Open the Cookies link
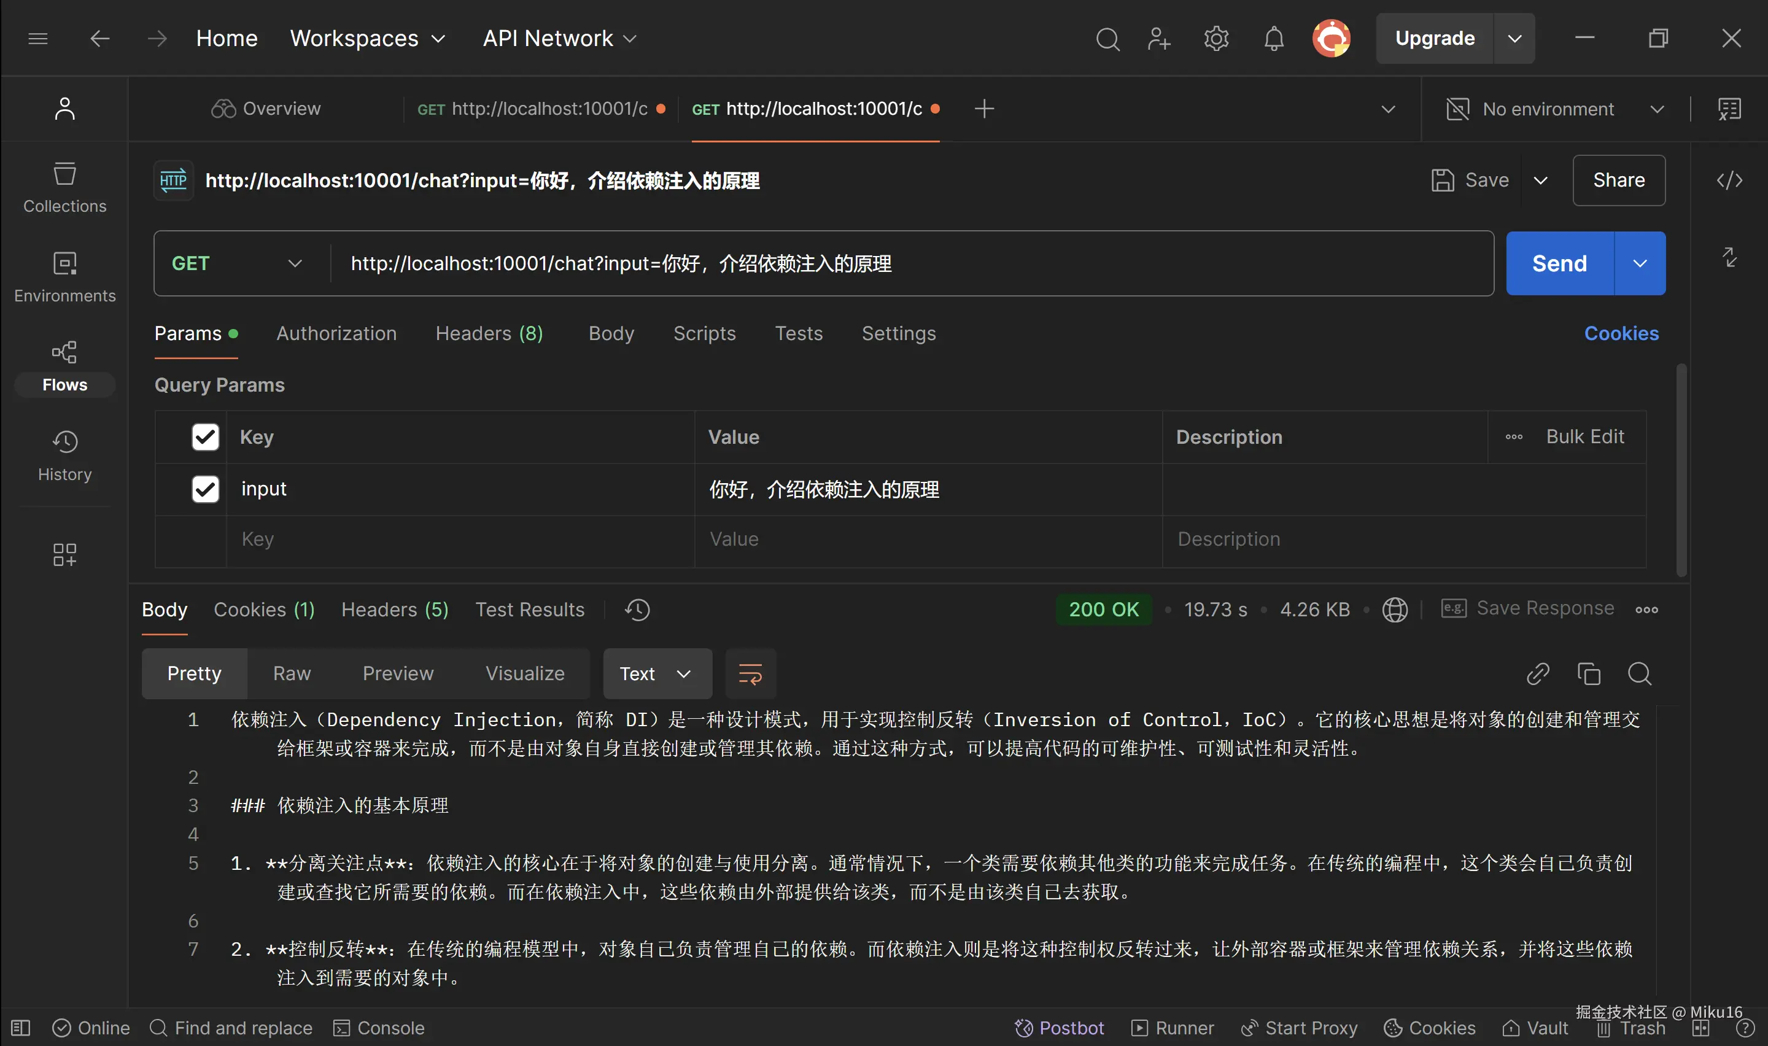The height and width of the screenshot is (1046, 1768). tap(1621, 333)
